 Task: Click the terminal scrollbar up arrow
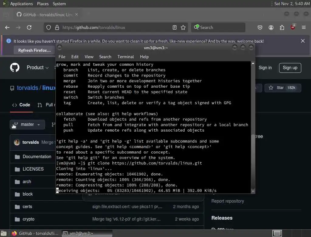click(253, 63)
